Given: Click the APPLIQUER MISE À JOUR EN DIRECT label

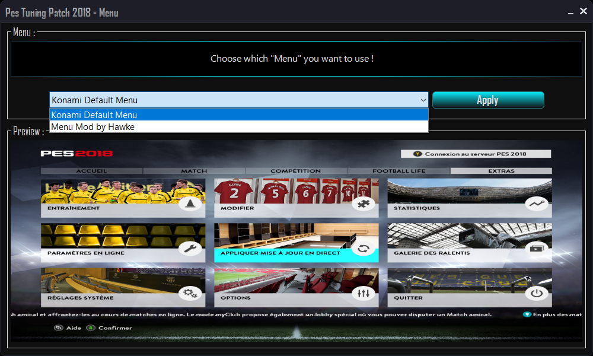Looking at the screenshot, I should (280, 253).
